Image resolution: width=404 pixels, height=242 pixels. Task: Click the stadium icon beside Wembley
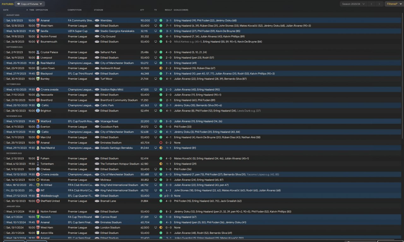97,20
